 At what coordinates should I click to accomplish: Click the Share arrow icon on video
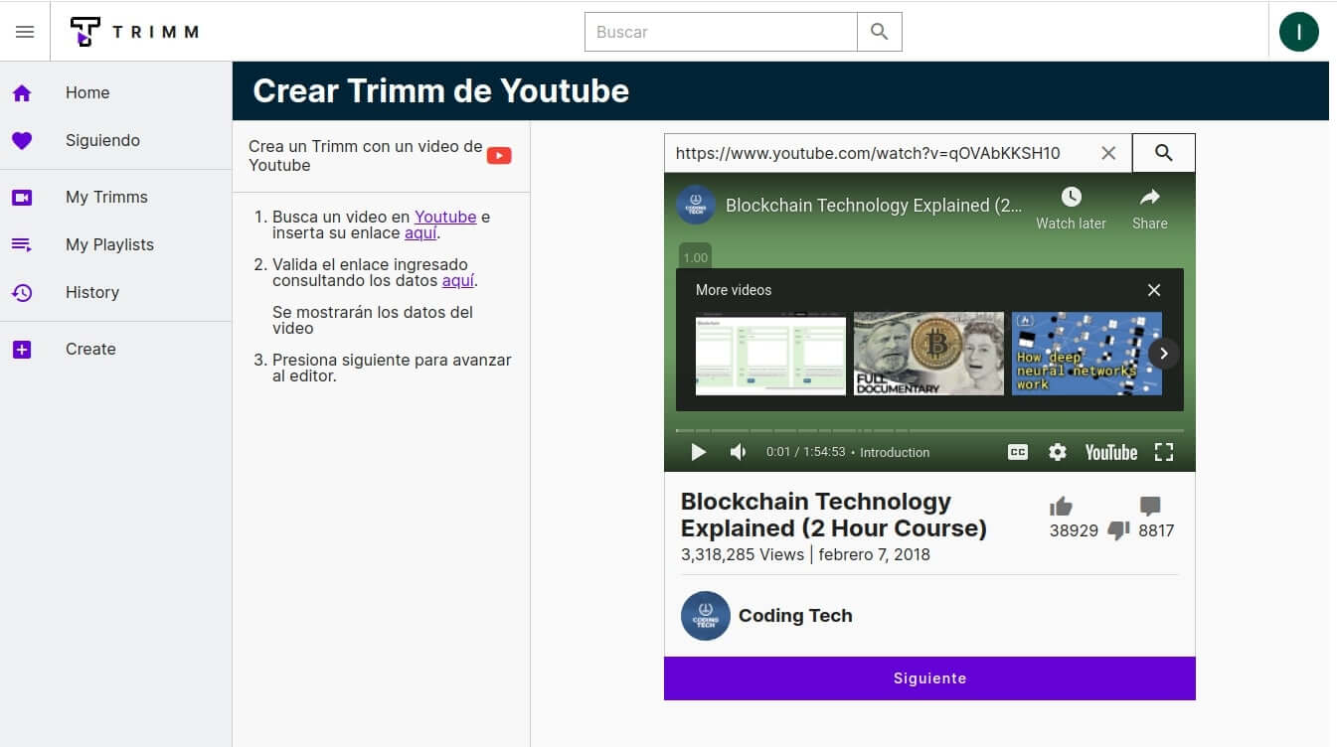(1149, 197)
